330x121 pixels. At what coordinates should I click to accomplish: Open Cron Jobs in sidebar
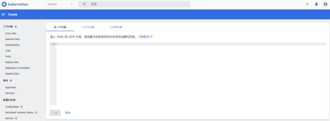pos(11,34)
